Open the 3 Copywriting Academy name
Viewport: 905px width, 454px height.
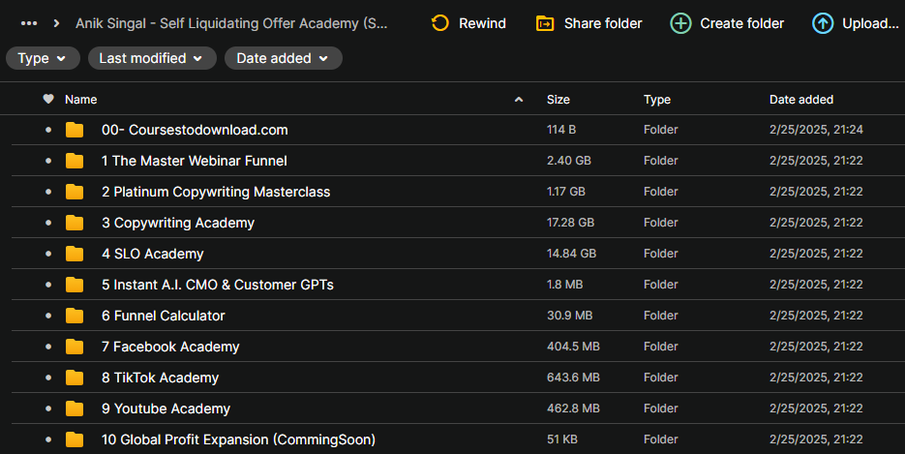coord(178,223)
